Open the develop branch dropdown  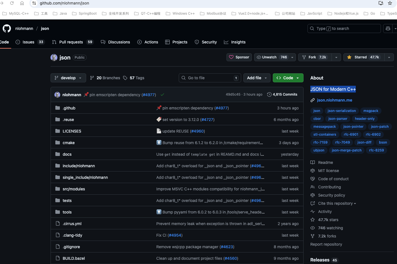(68, 78)
